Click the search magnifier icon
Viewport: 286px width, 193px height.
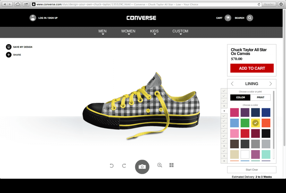tap(250, 18)
